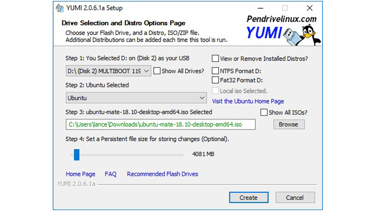Click the YUMI title bar app icon
The width and height of the screenshot is (376, 211).
point(60,8)
